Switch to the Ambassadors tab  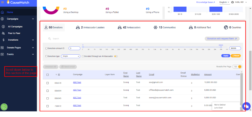pos(129,27)
